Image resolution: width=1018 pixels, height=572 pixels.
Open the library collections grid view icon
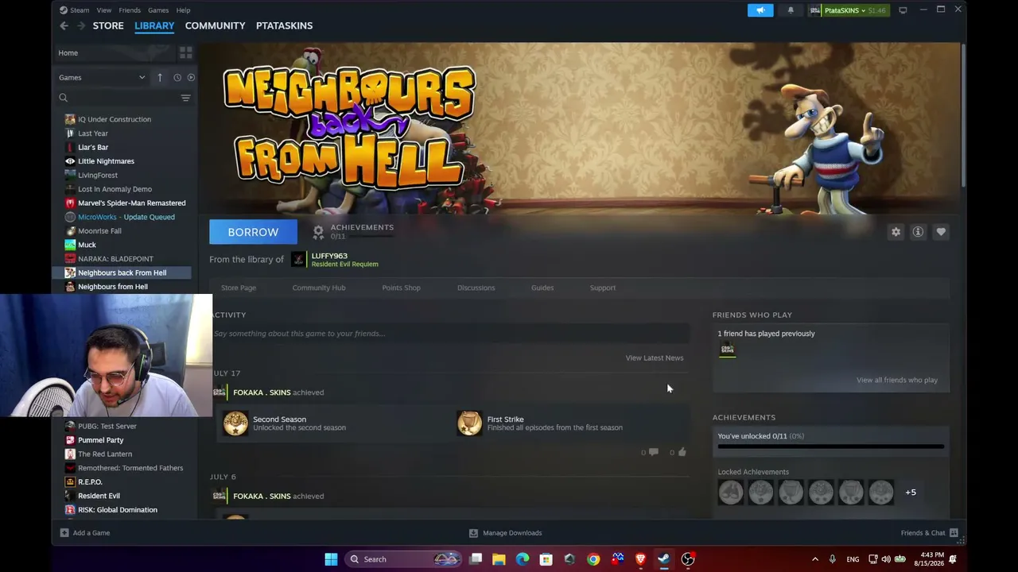186,52
